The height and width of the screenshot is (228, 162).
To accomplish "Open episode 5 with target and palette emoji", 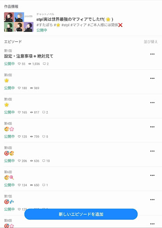I will point(9,153).
